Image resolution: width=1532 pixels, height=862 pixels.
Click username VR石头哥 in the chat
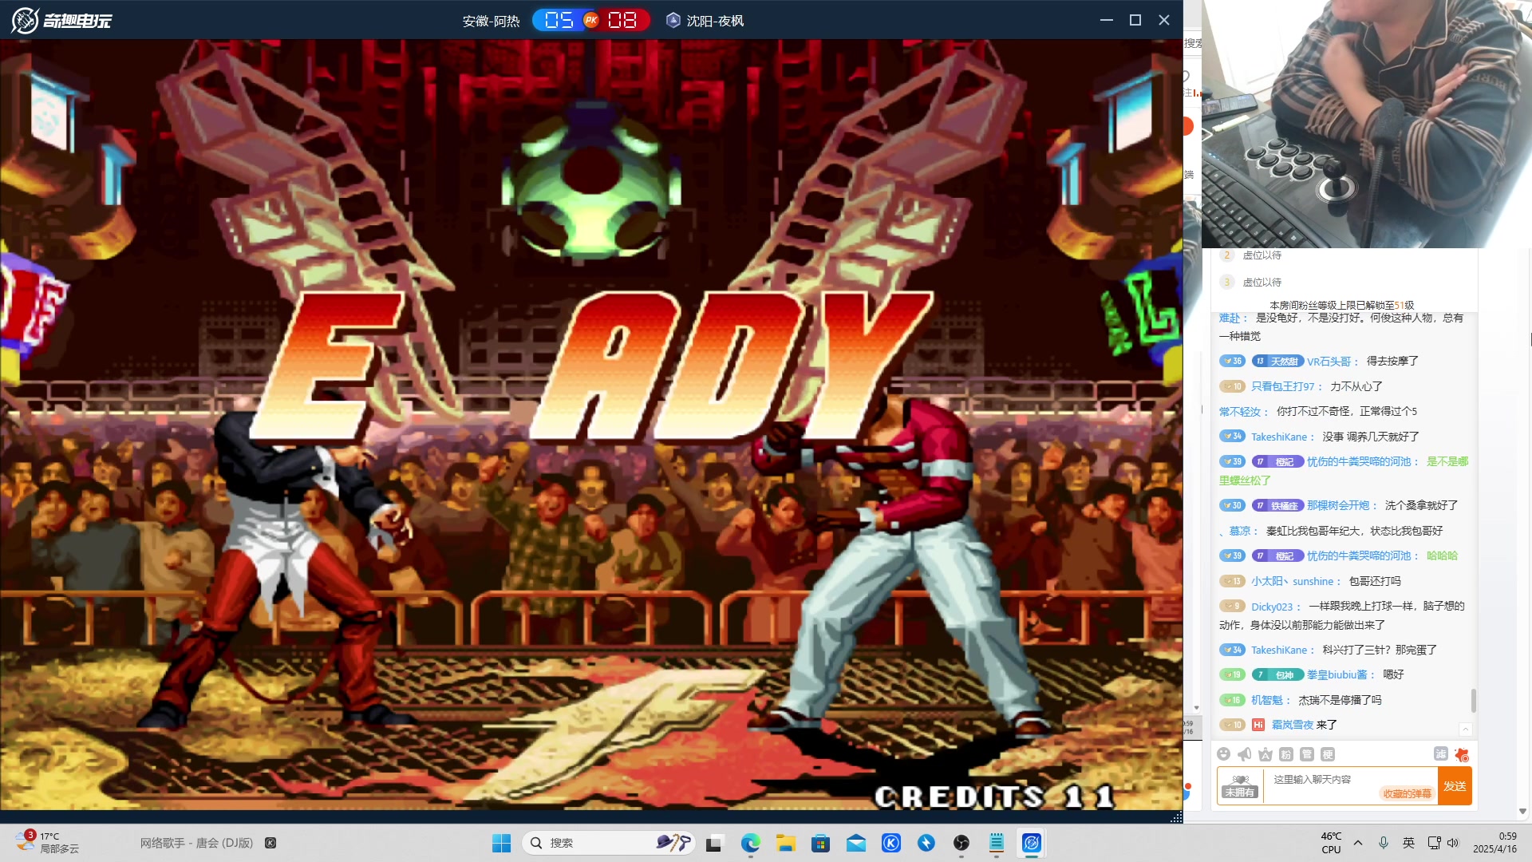tap(1329, 362)
